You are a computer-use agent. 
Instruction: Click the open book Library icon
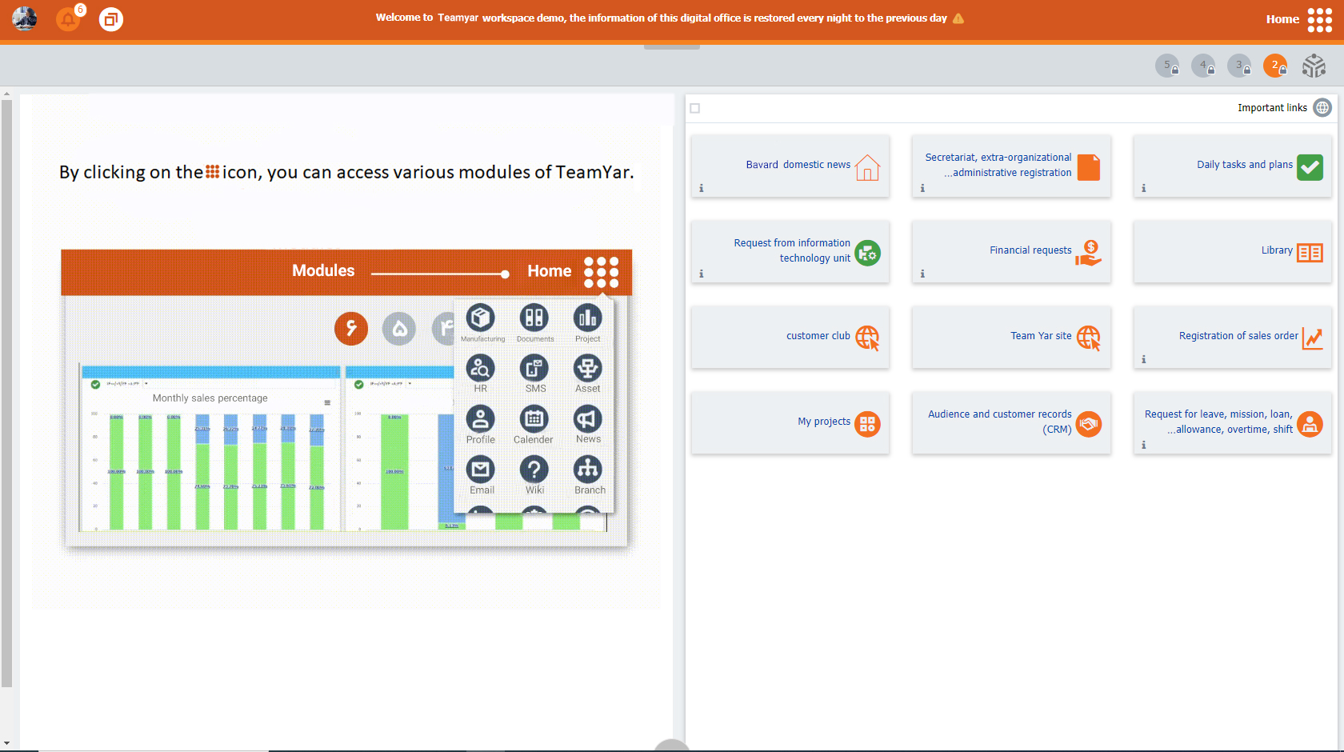point(1310,253)
